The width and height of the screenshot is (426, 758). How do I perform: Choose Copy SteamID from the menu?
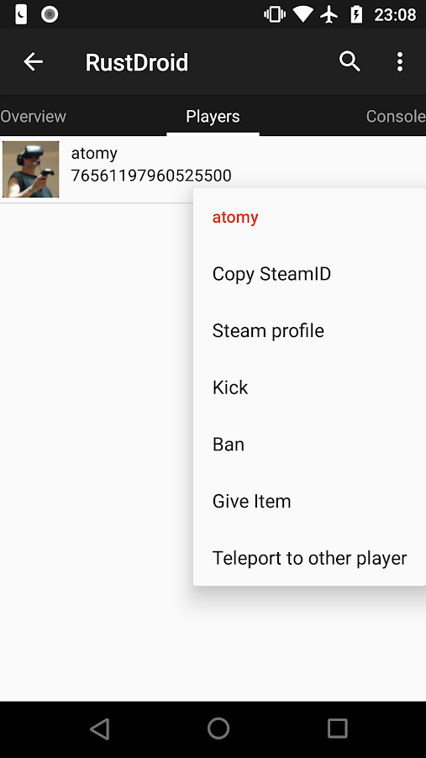tap(309, 274)
